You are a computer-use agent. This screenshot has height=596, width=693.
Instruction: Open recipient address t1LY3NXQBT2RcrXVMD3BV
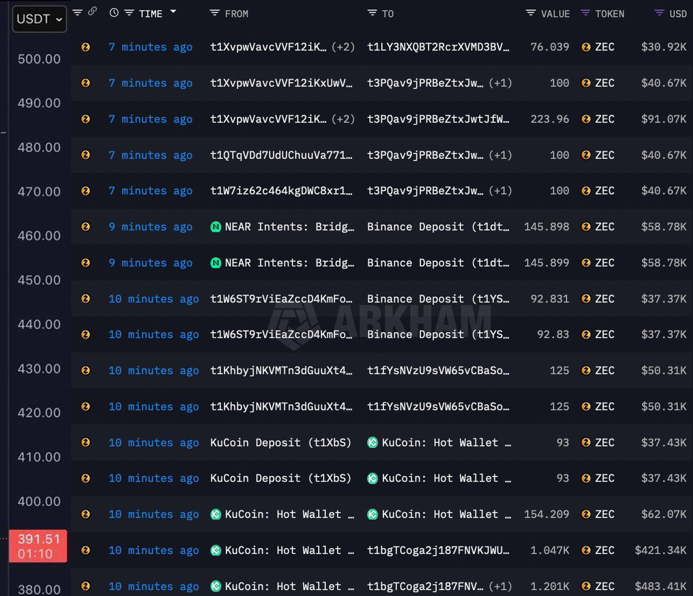pyautogui.click(x=439, y=47)
